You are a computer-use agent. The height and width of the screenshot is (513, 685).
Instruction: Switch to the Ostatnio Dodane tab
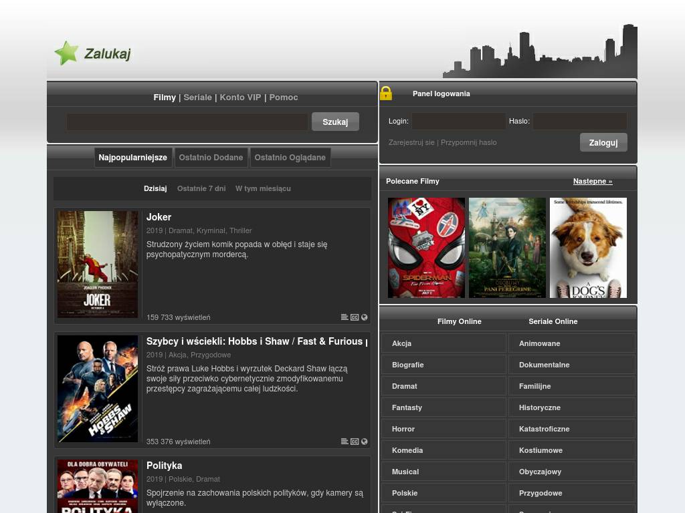tap(211, 158)
